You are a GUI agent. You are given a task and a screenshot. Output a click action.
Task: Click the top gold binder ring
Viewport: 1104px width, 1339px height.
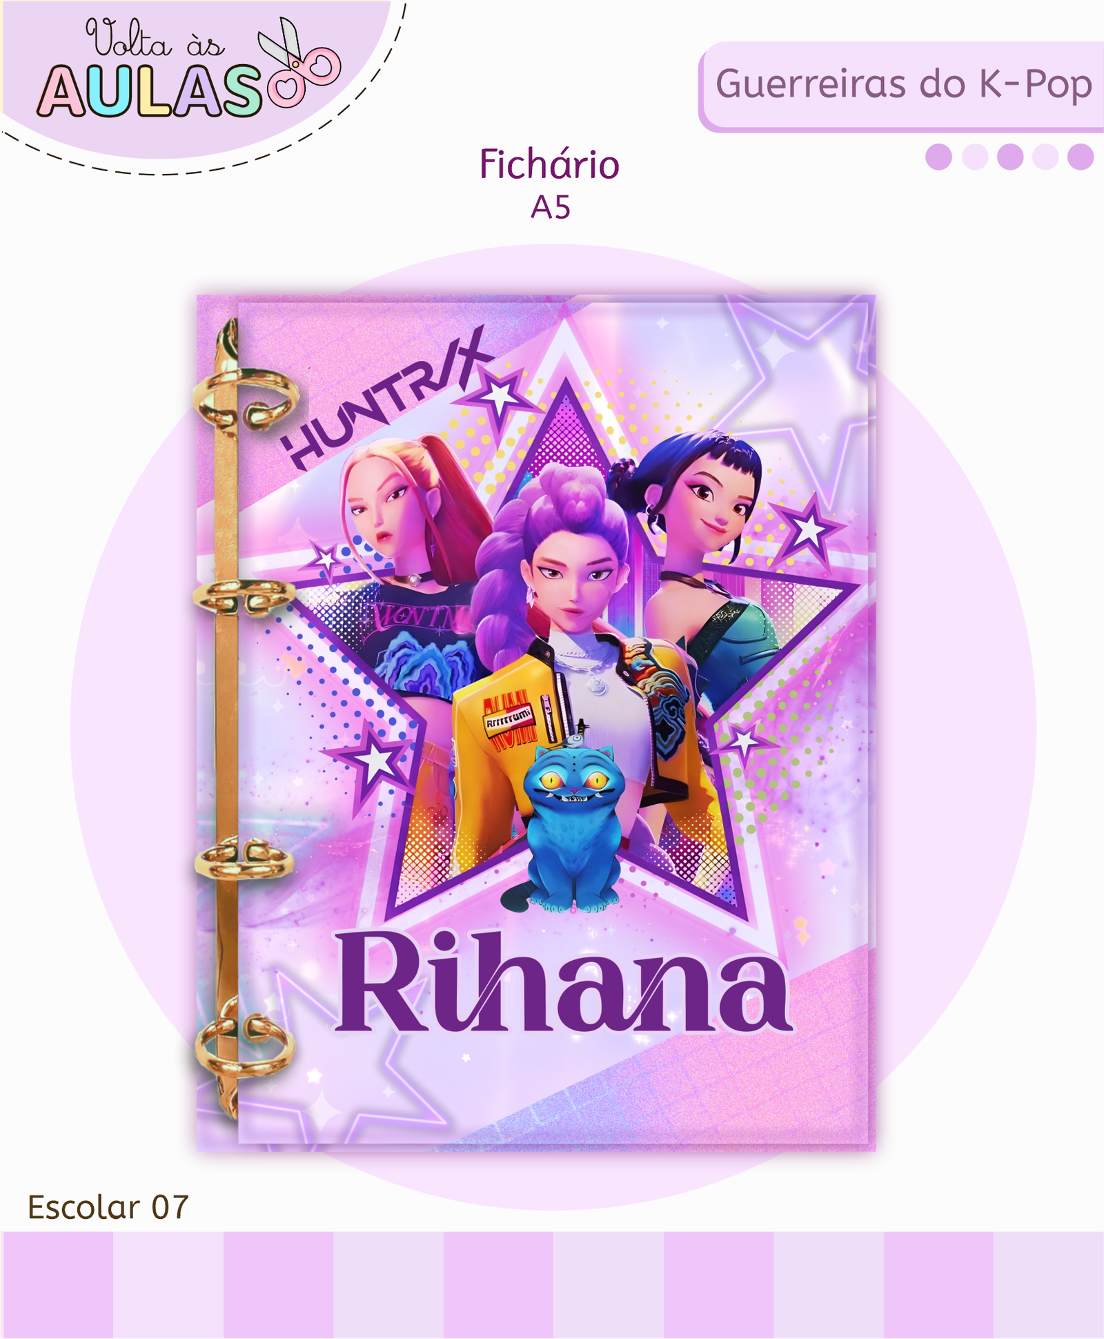click(x=246, y=400)
